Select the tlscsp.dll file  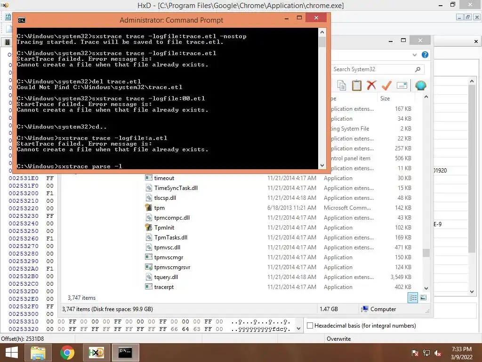point(165,198)
